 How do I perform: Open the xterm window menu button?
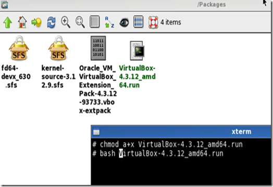tap(96, 132)
